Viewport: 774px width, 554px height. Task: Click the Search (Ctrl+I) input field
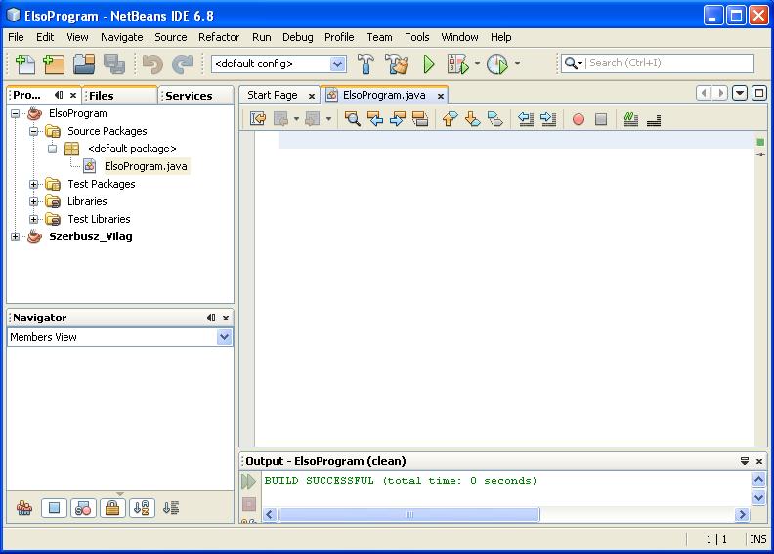click(x=669, y=64)
